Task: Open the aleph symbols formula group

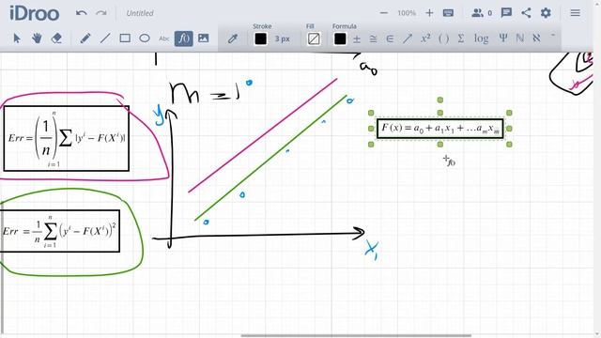Action: tap(536, 38)
